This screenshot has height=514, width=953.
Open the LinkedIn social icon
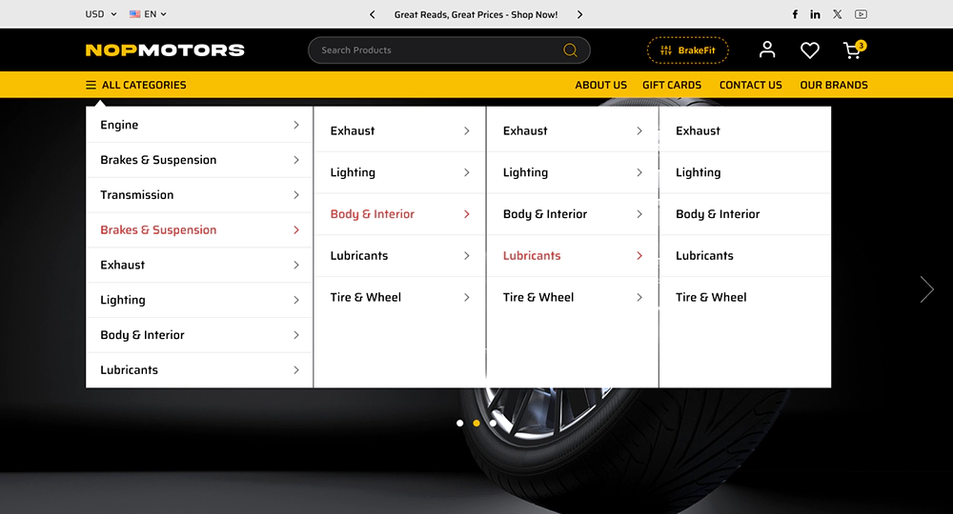[815, 14]
